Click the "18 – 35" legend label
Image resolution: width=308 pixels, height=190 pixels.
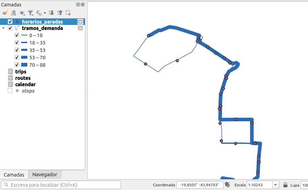37,43
